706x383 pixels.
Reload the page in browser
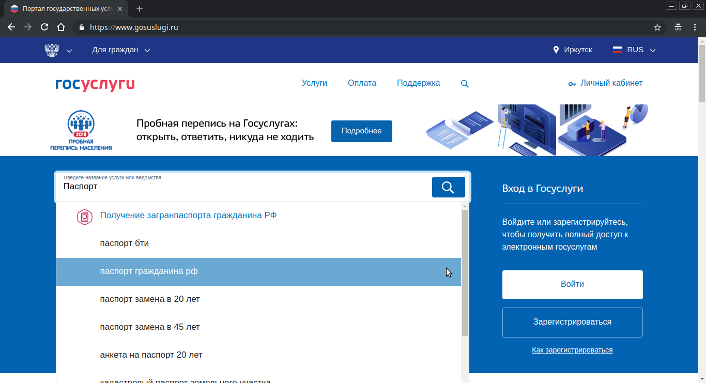(44, 27)
